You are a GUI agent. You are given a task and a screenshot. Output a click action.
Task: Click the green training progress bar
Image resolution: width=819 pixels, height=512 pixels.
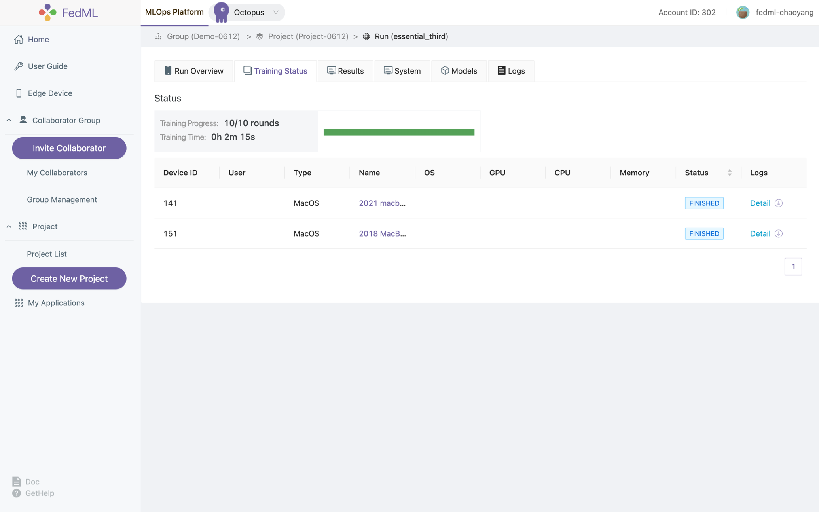pos(399,132)
